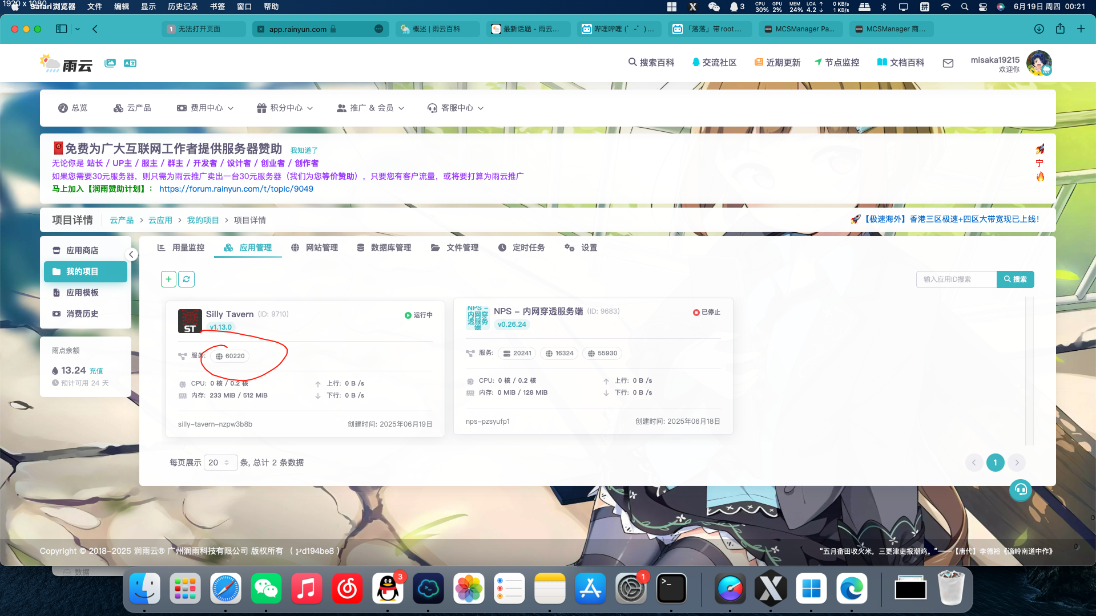Open 定时任务 tab

[522, 248]
